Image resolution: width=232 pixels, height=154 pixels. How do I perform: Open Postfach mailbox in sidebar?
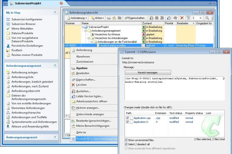point(17,50)
